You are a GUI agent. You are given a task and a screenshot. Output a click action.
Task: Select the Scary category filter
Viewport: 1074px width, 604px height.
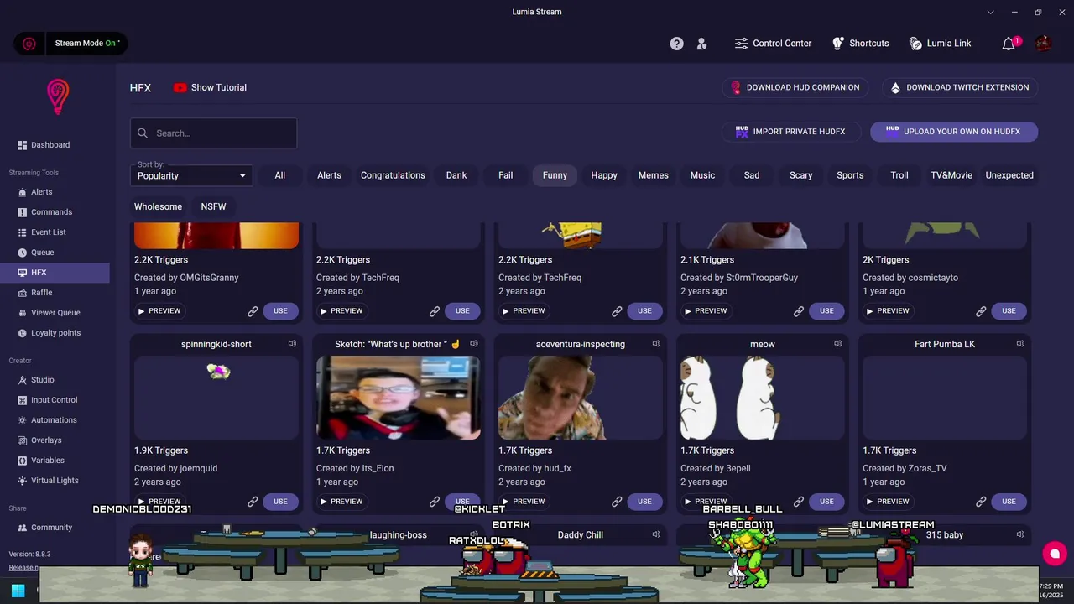point(800,175)
